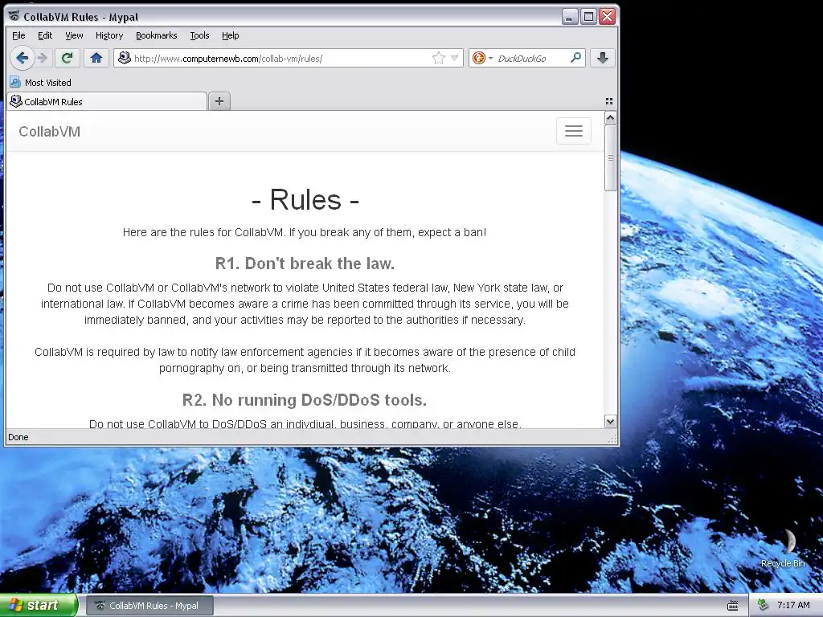Go to the Home page icon

click(96, 58)
